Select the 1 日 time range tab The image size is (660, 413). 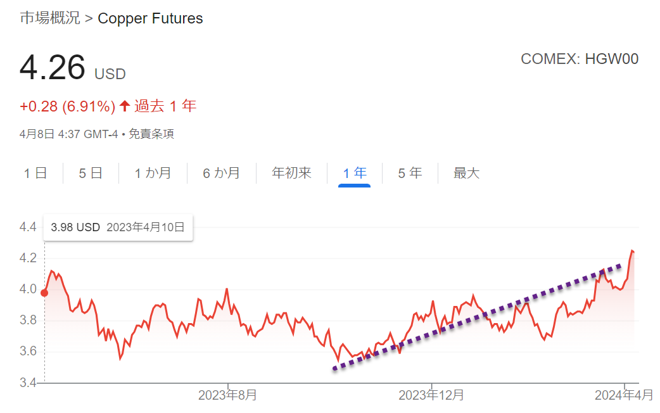[35, 173]
